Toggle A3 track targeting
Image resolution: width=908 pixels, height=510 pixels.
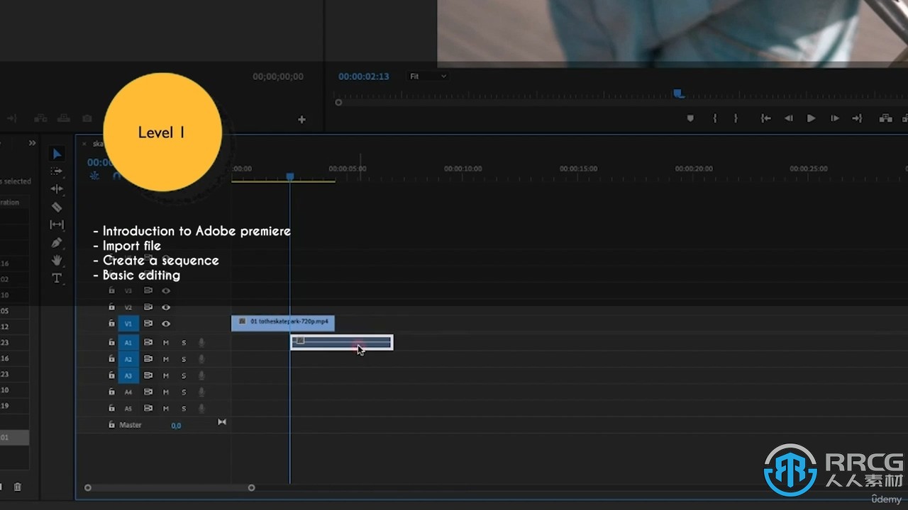(x=128, y=375)
